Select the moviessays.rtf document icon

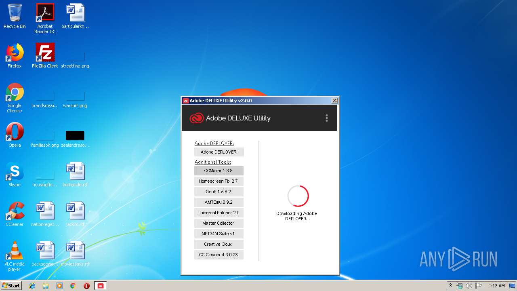(x=75, y=254)
